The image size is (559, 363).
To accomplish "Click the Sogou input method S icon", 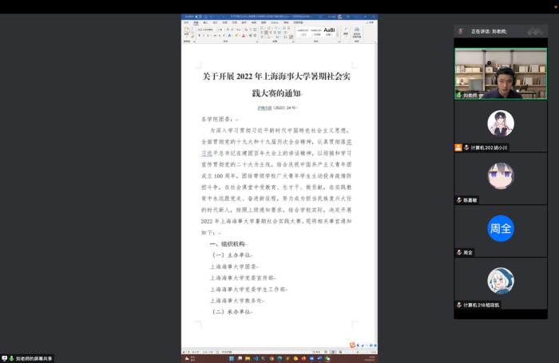I will [352, 345].
